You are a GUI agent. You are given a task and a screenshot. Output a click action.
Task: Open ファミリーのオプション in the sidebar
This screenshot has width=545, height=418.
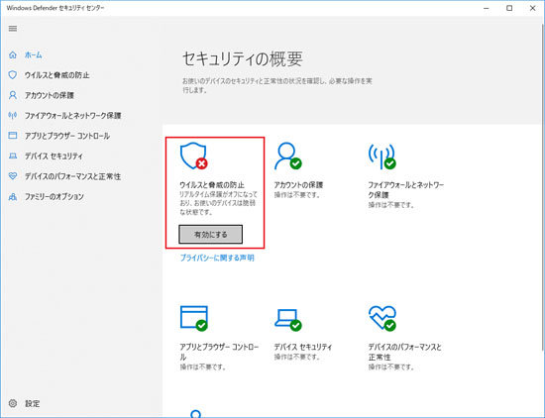(54, 197)
